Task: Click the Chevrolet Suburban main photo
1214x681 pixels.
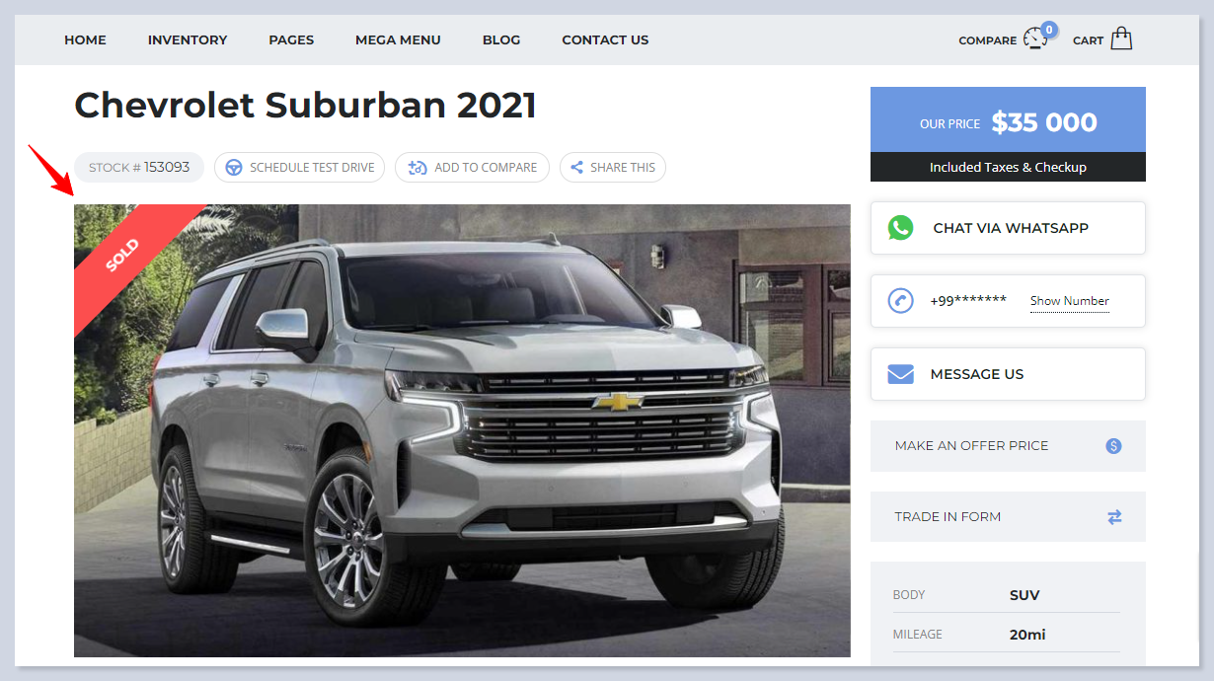Action: click(x=462, y=430)
